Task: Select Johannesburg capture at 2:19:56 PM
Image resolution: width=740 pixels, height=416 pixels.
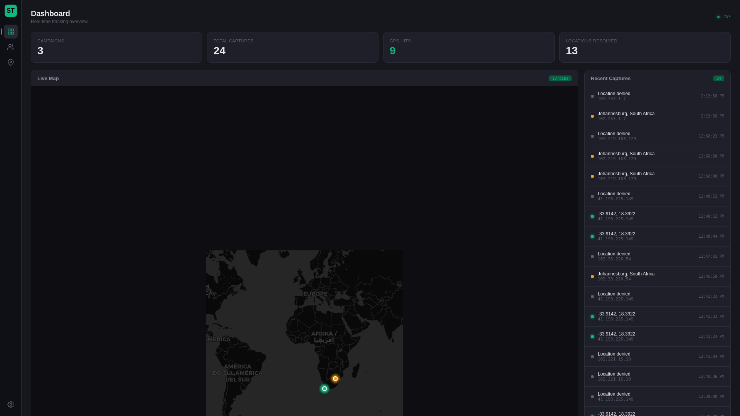Action: (658, 116)
